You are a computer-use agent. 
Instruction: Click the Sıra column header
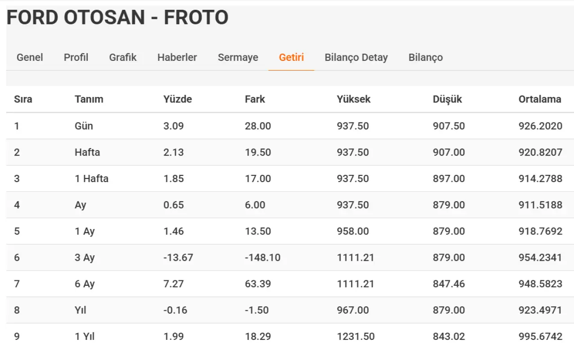point(23,99)
